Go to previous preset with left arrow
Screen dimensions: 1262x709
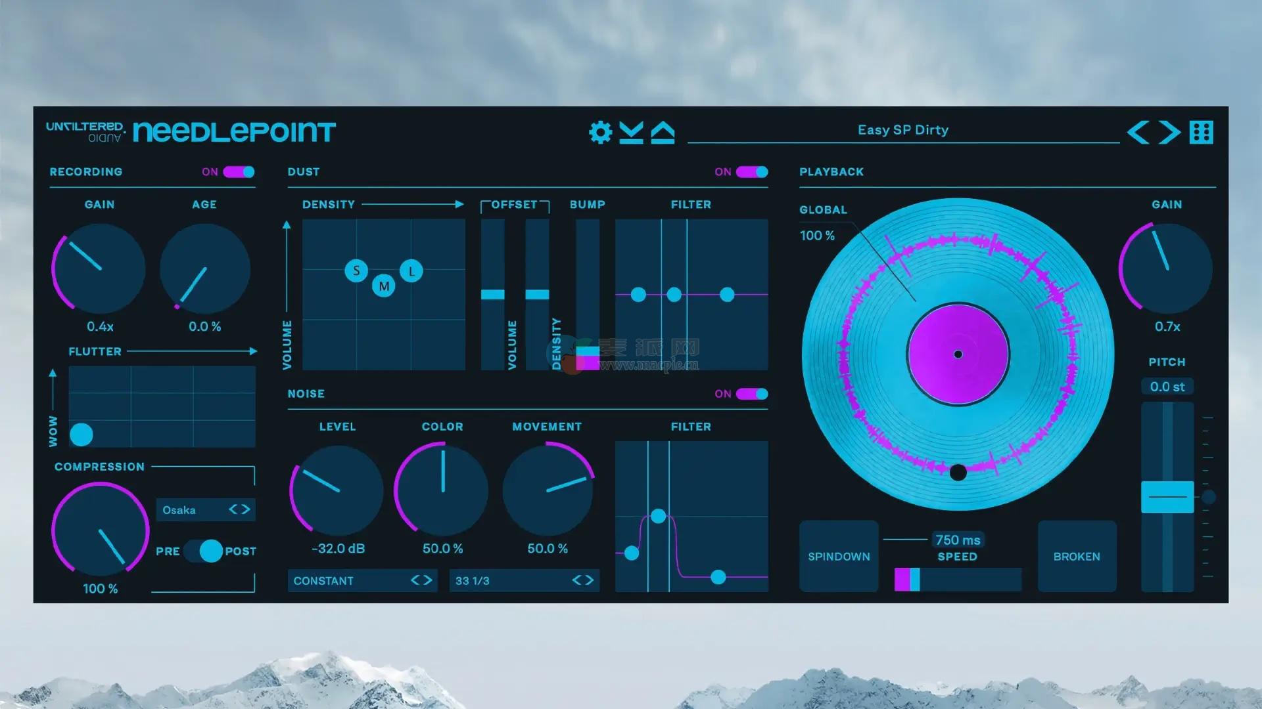click(x=1138, y=132)
